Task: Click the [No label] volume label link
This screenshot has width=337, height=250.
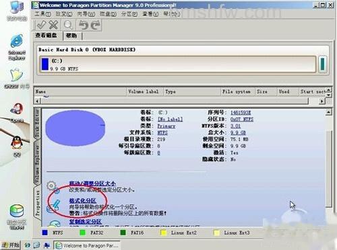Action: pos(171,119)
